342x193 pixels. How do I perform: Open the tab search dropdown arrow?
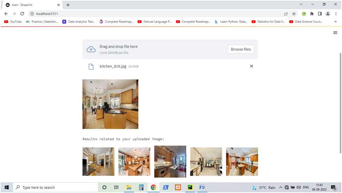click(x=301, y=4)
